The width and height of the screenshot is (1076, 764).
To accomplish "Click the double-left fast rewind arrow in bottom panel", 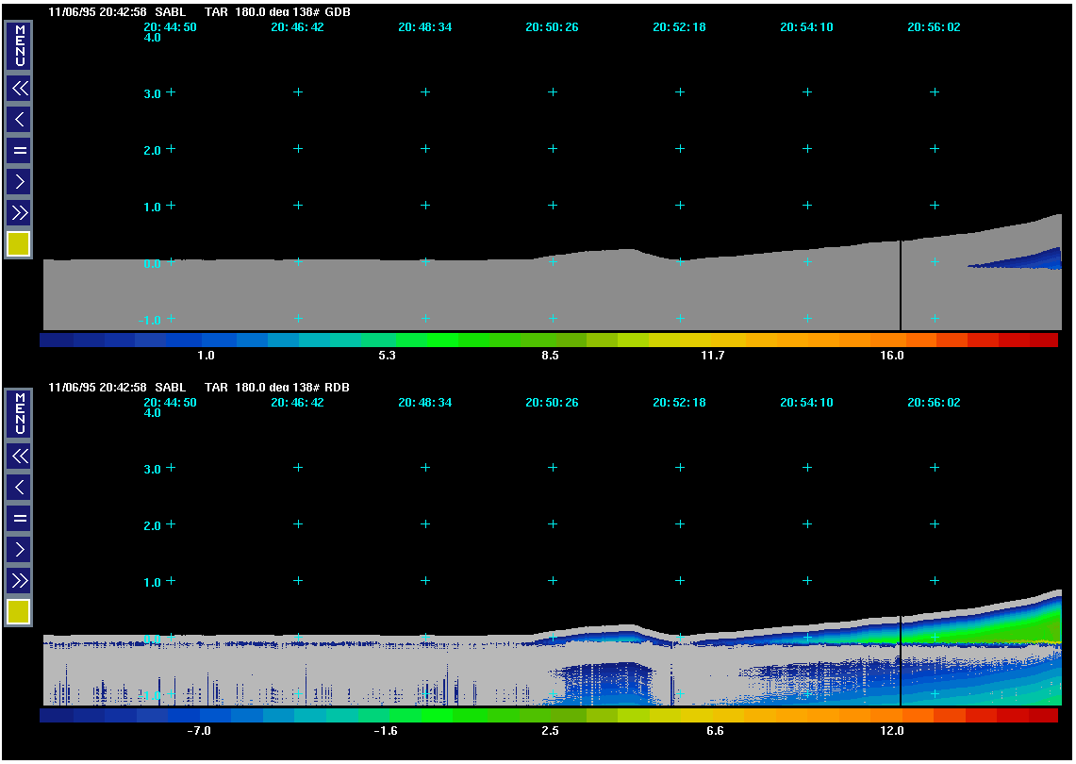I will tap(19, 457).
